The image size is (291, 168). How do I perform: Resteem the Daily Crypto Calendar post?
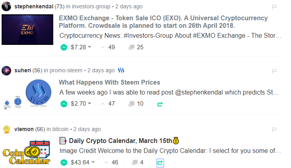[x=160, y=162]
